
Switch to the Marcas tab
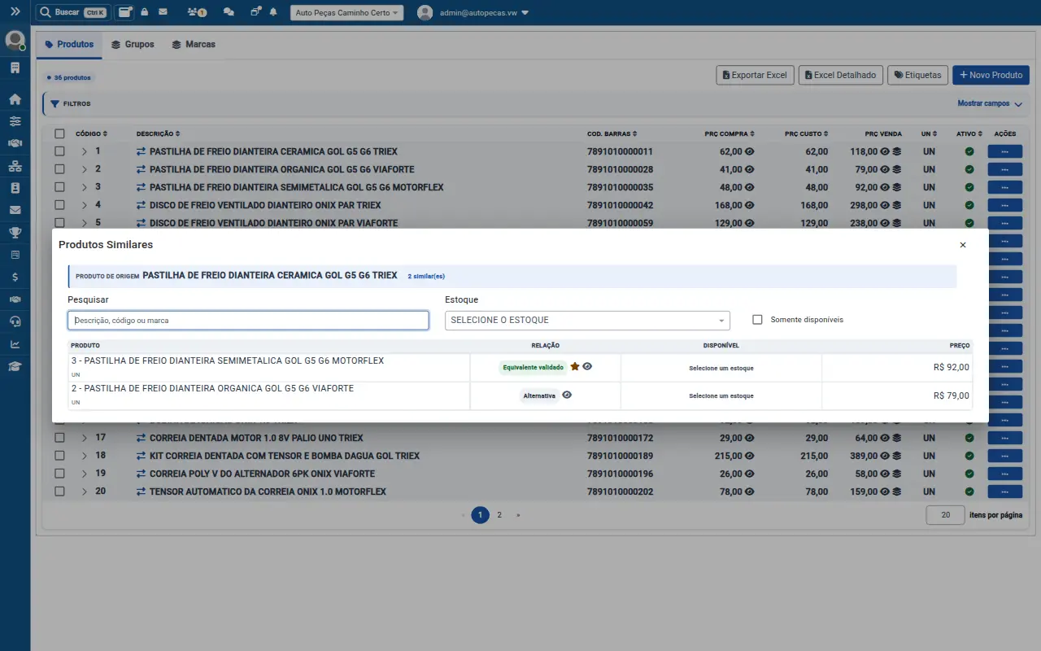coord(194,44)
